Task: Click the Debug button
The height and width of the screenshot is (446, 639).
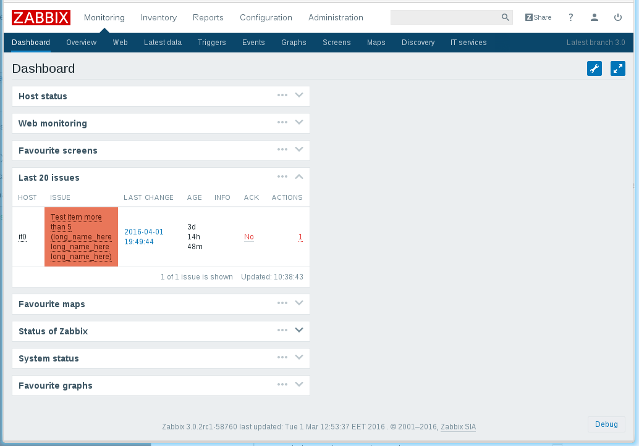Action: (606, 424)
